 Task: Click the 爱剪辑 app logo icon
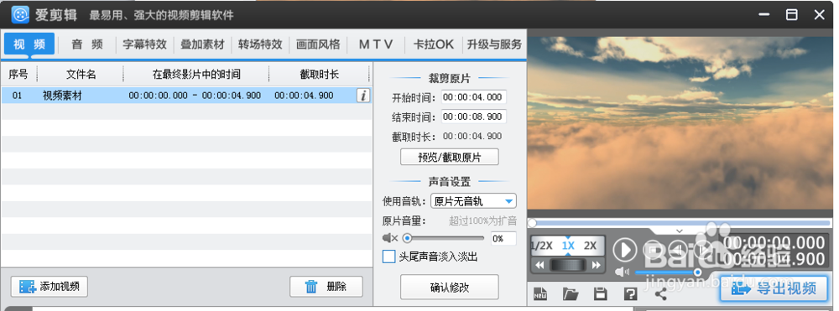point(20,14)
